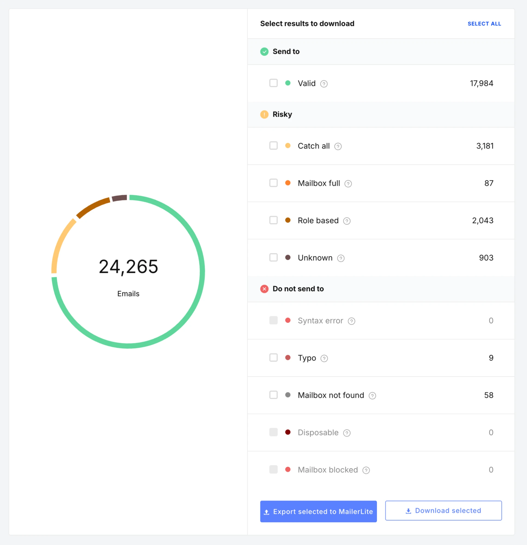
Task: Click the Mailbox not found count 58
Action: point(489,395)
